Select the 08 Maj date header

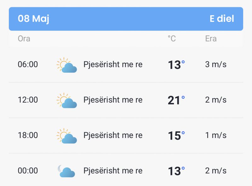[x=33, y=19]
